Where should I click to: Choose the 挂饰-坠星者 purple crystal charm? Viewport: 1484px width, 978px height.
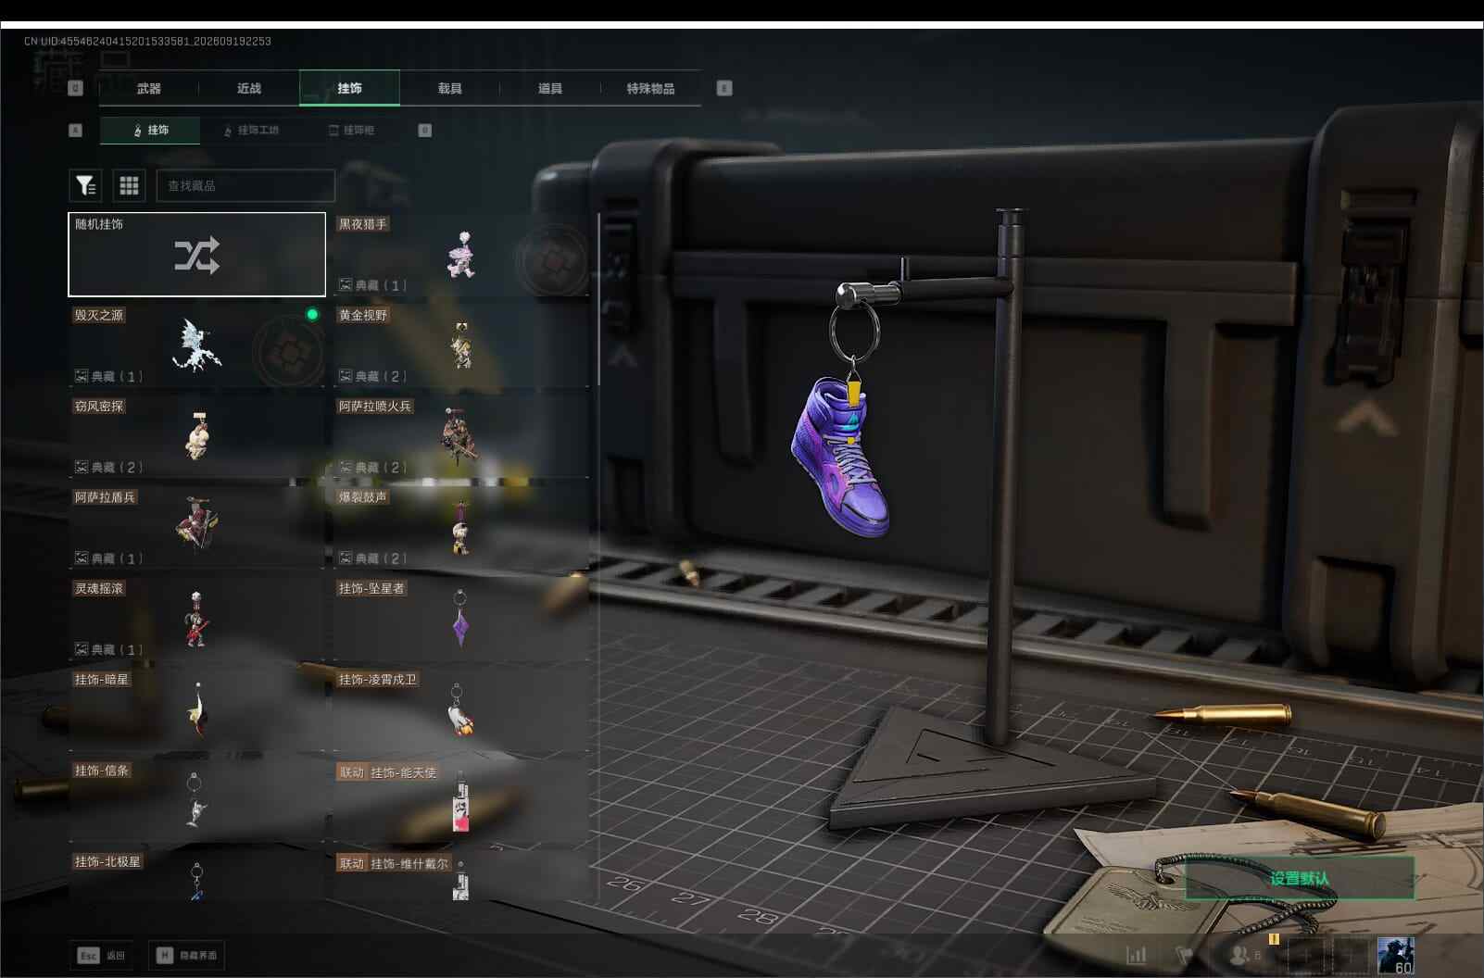pos(461,619)
